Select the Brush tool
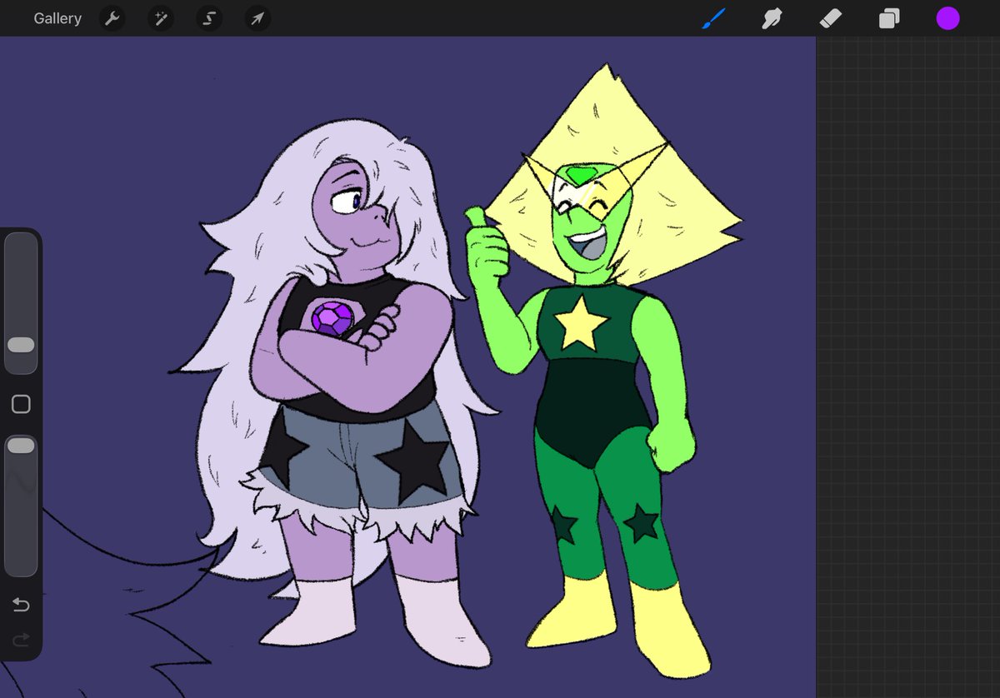 click(713, 18)
